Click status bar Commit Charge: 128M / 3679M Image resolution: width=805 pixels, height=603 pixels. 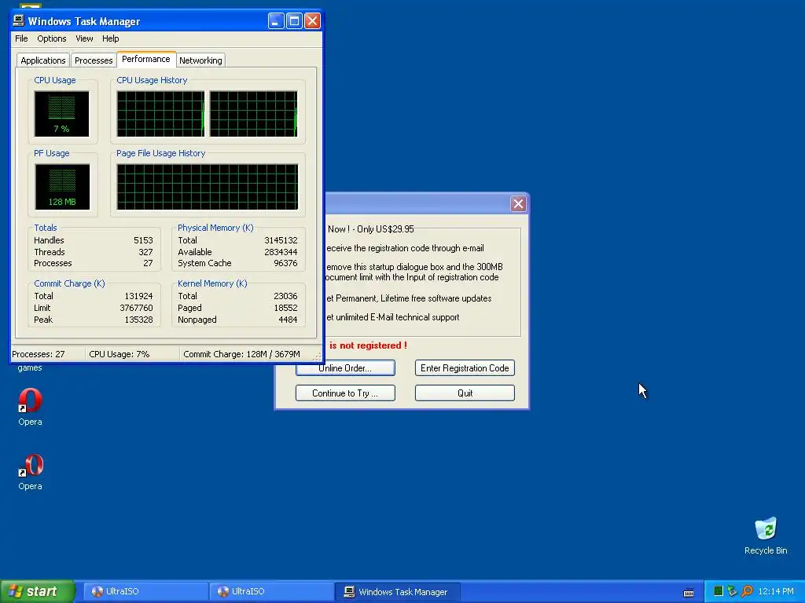click(242, 354)
